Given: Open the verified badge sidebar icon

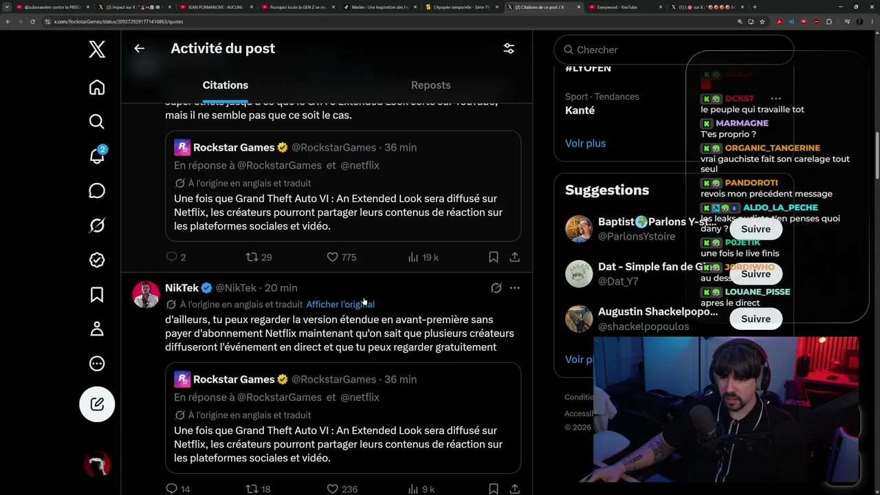Looking at the screenshot, I should (x=97, y=260).
